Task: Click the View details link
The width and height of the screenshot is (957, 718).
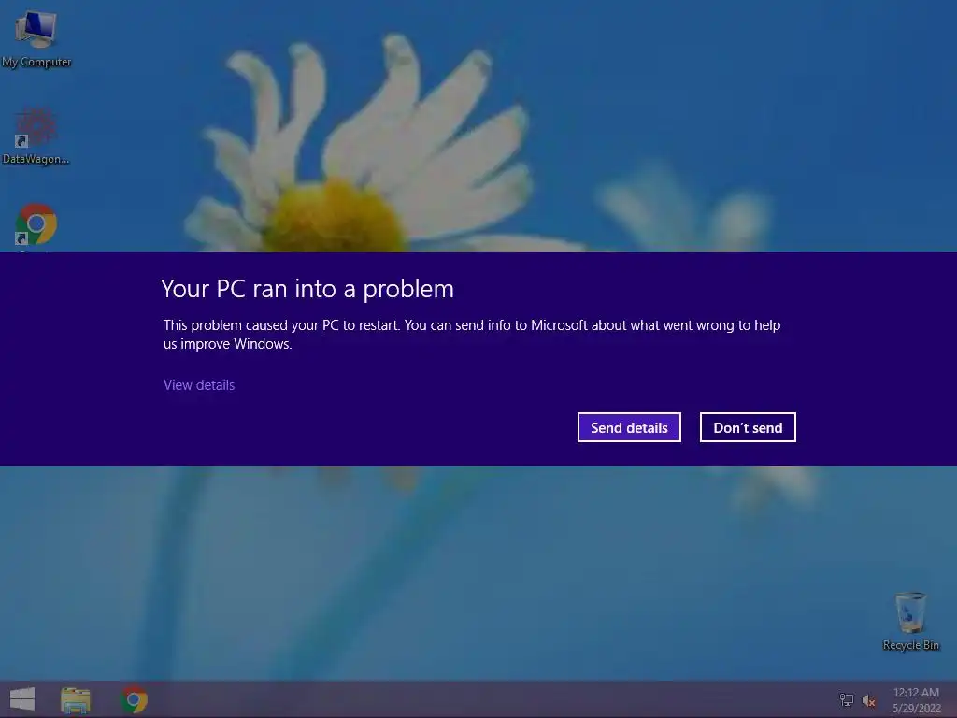Action: pyautogui.click(x=199, y=384)
